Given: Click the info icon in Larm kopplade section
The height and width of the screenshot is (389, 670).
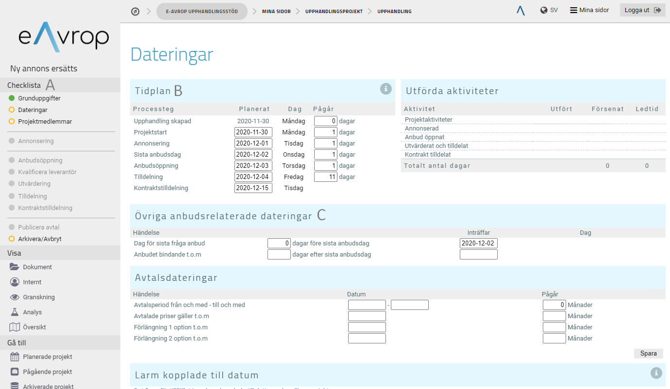Looking at the screenshot, I should pos(656,373).
